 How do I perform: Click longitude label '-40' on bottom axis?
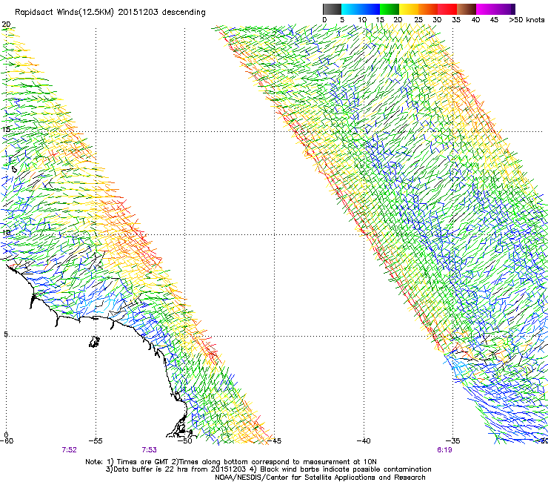click(x=364, y=441)
